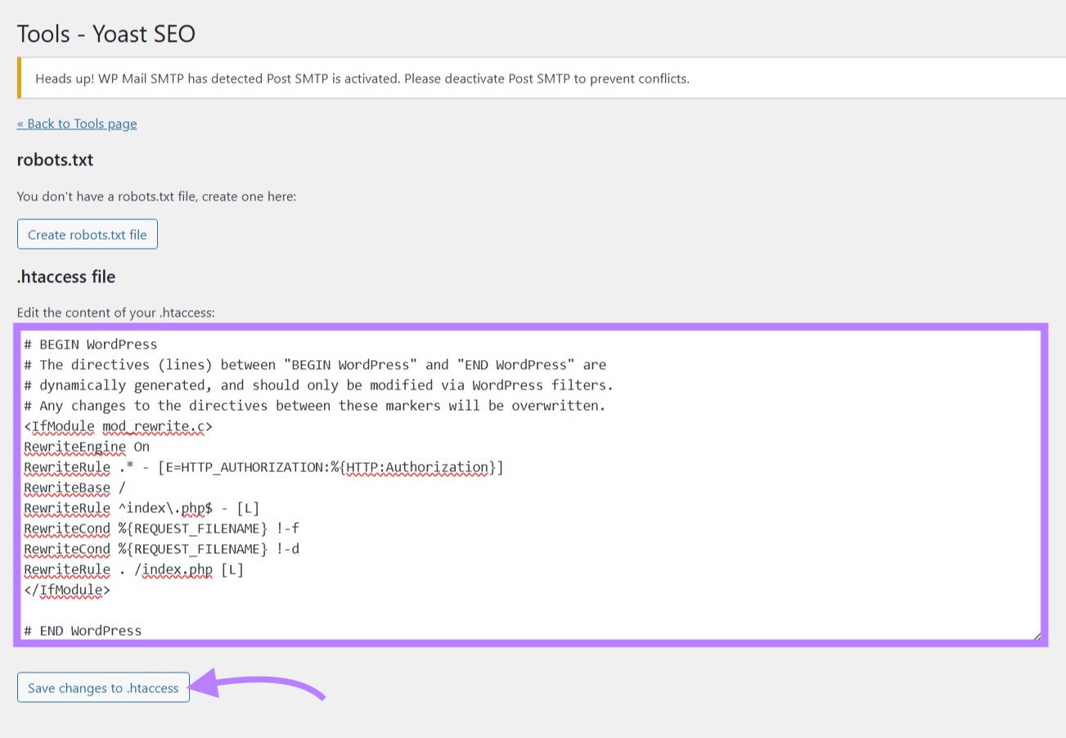The height and width of the screenshot is (738, 1066).
Task: Click the Create robots.txt file button
Action: 87,234
